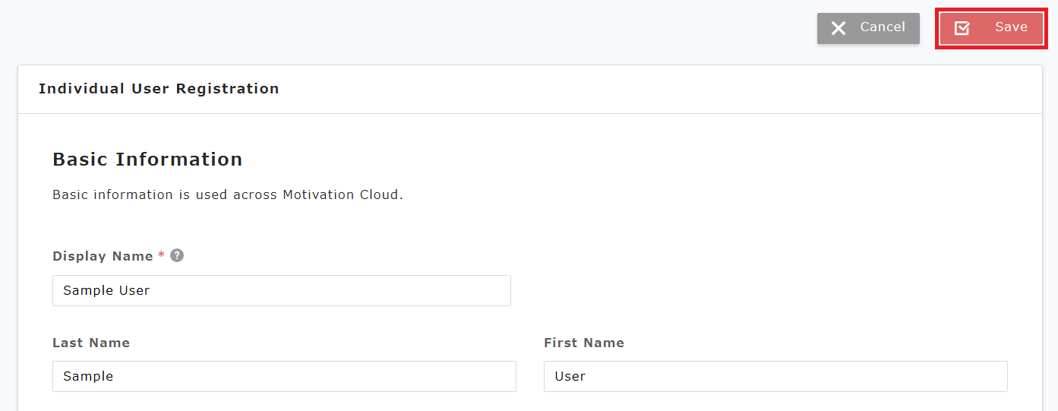Screen dimensions: 1058x411
Task: Click the word "User" in First Name box
Action: [570, 376]
